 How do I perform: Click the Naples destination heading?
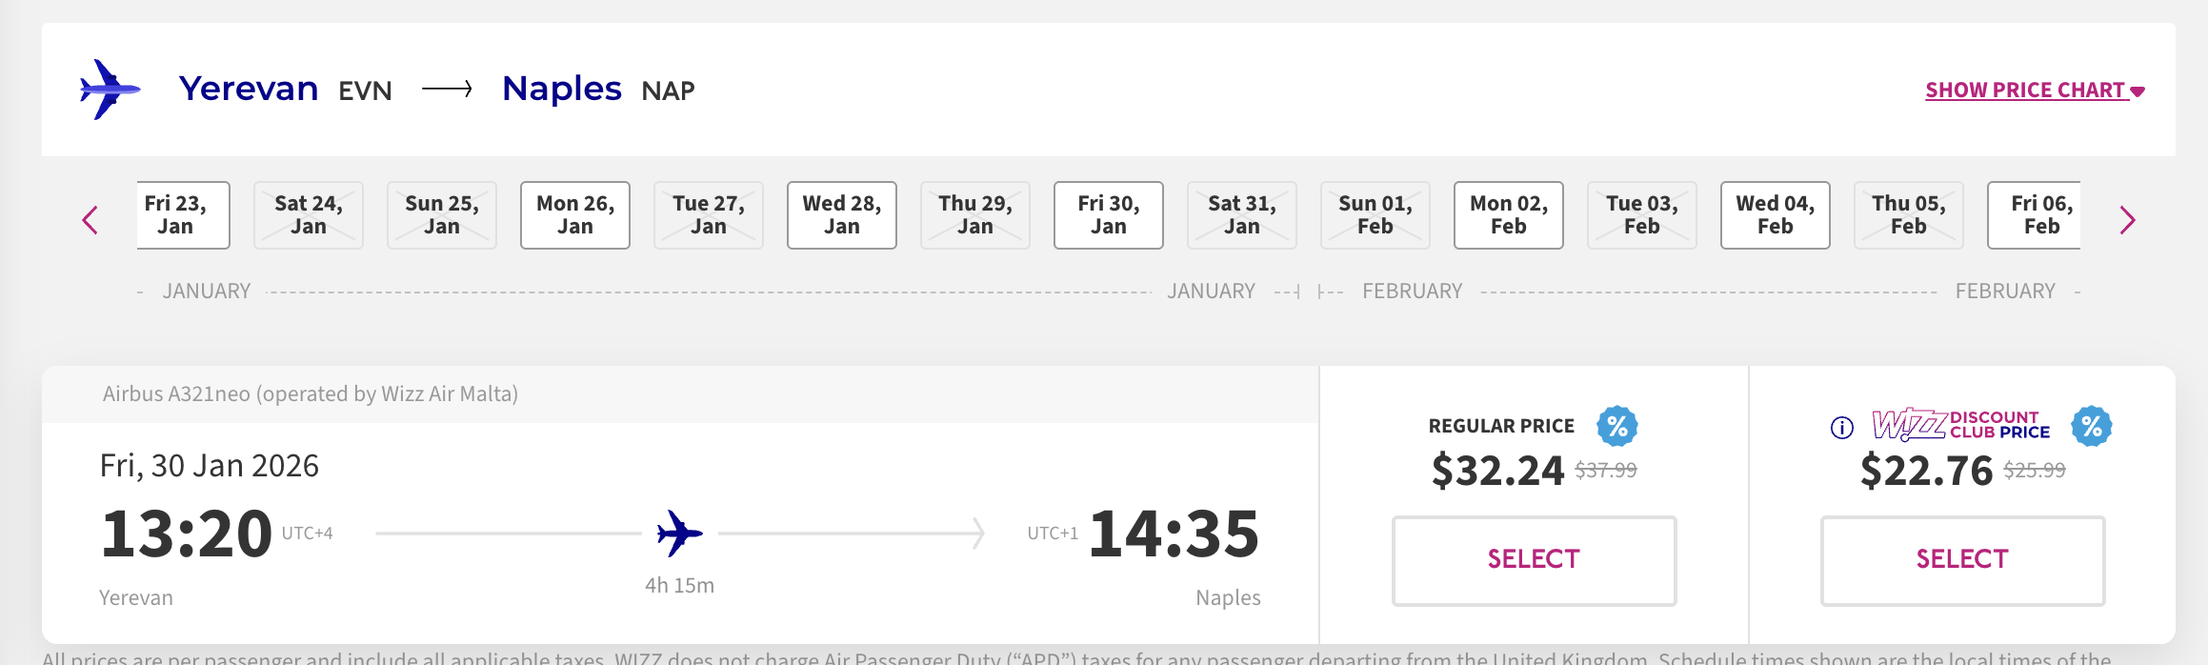pyautogui.click(x=561, y=89)
